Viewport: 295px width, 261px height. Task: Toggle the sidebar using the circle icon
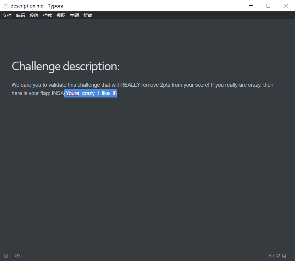pos(6,256)
